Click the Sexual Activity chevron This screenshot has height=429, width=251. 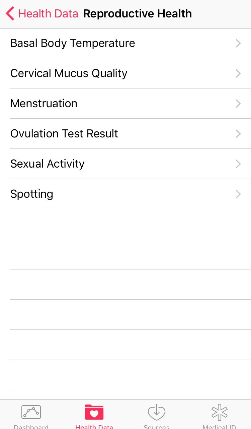[238, 164]
